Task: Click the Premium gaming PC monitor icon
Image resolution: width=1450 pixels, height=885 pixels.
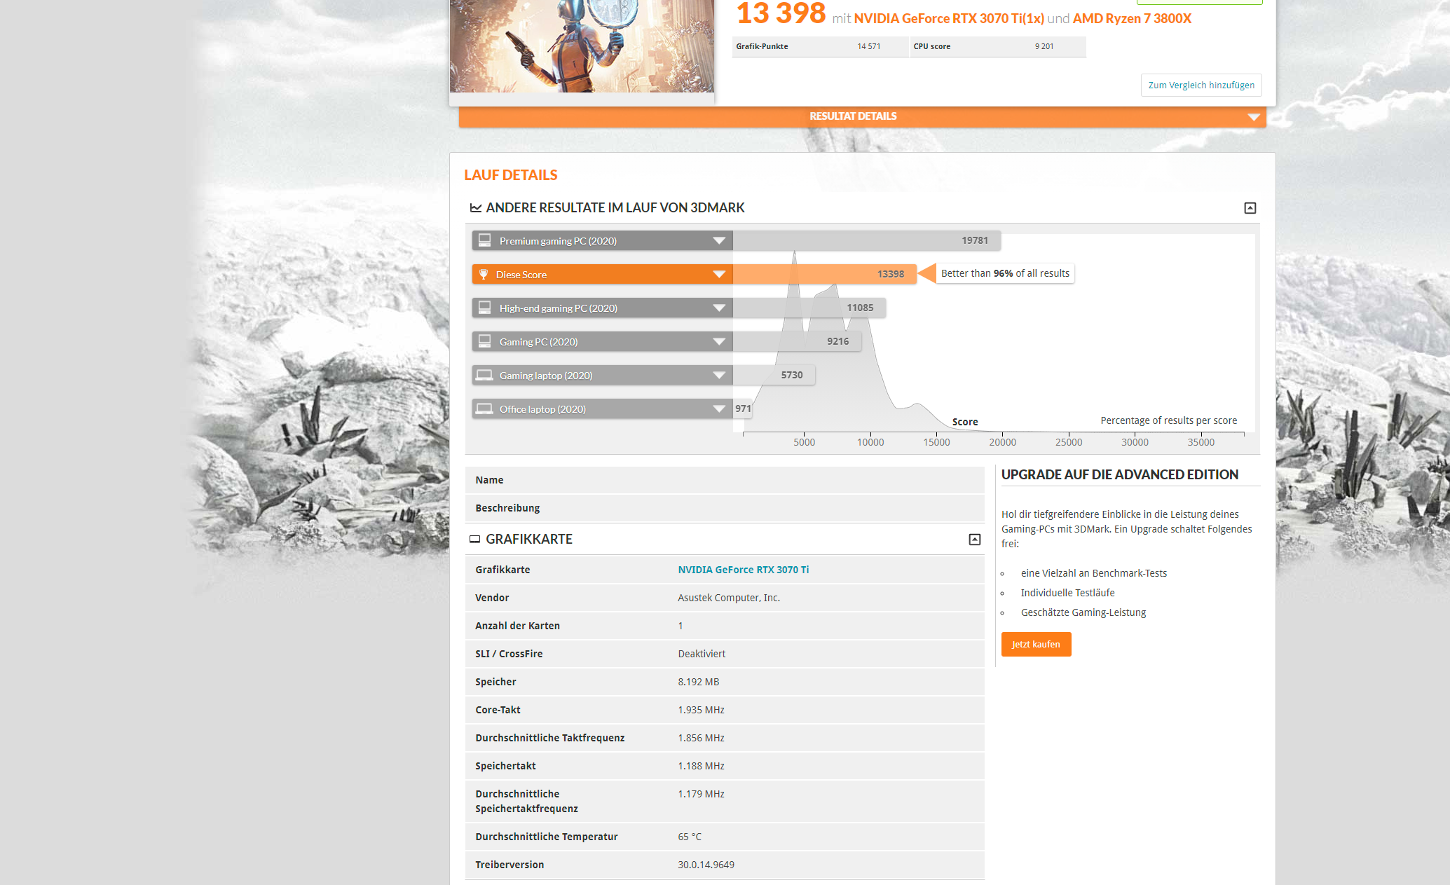Action: pos(484,240)
